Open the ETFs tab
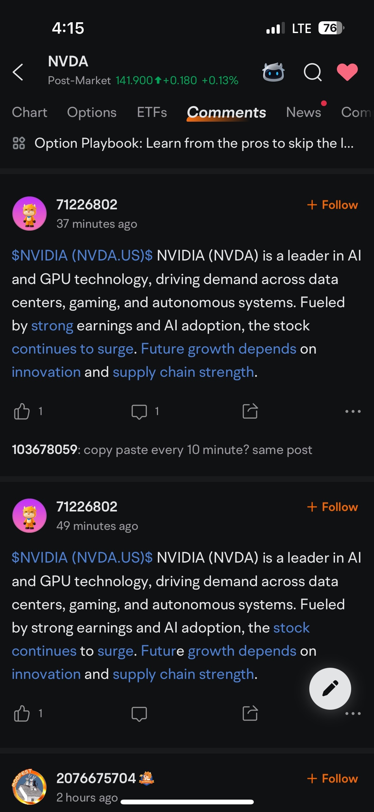The height and width of the screenshot is (812, 374). coord(152,112)
